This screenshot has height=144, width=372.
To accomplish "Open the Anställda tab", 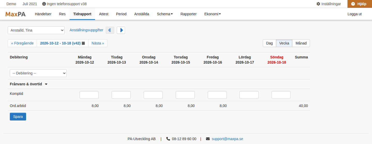I will (x=142, y=14).
